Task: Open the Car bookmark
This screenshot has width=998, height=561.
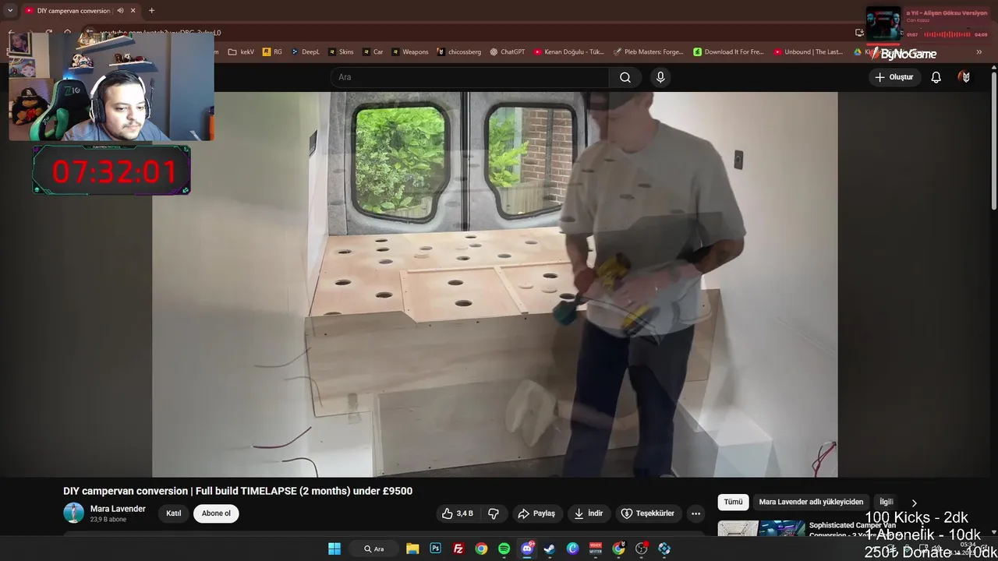Action: point(373,52)
